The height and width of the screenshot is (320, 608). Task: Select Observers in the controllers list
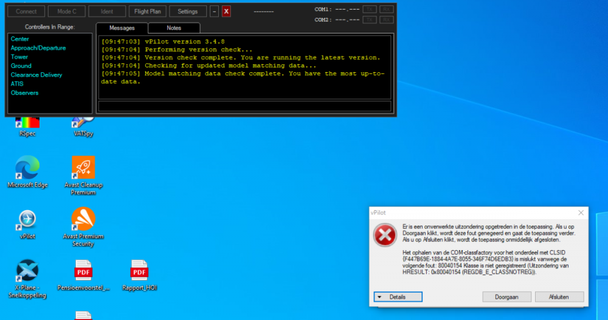pyautogui.click(x=24, y=92)
